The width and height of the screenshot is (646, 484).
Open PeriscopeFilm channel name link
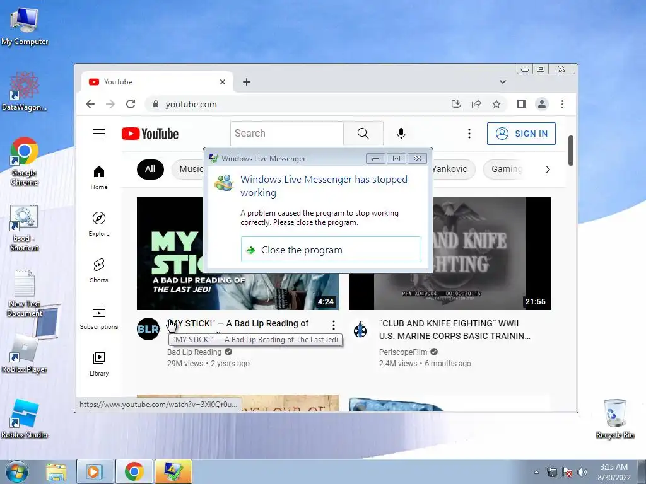click(403, 352)
